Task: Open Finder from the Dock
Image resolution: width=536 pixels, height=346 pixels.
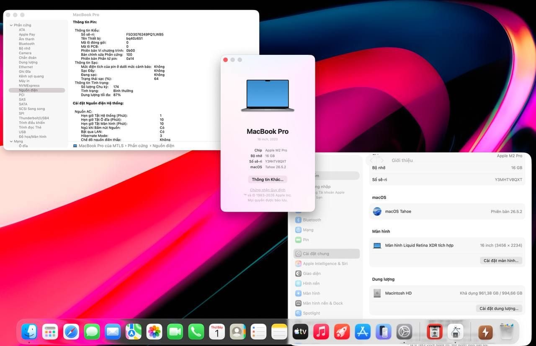Action: pos(29,332)
